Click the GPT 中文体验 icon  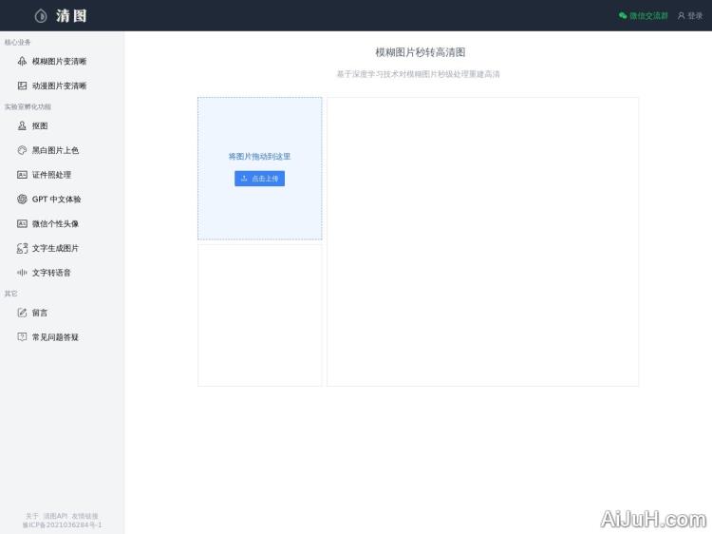click(23, 200)
